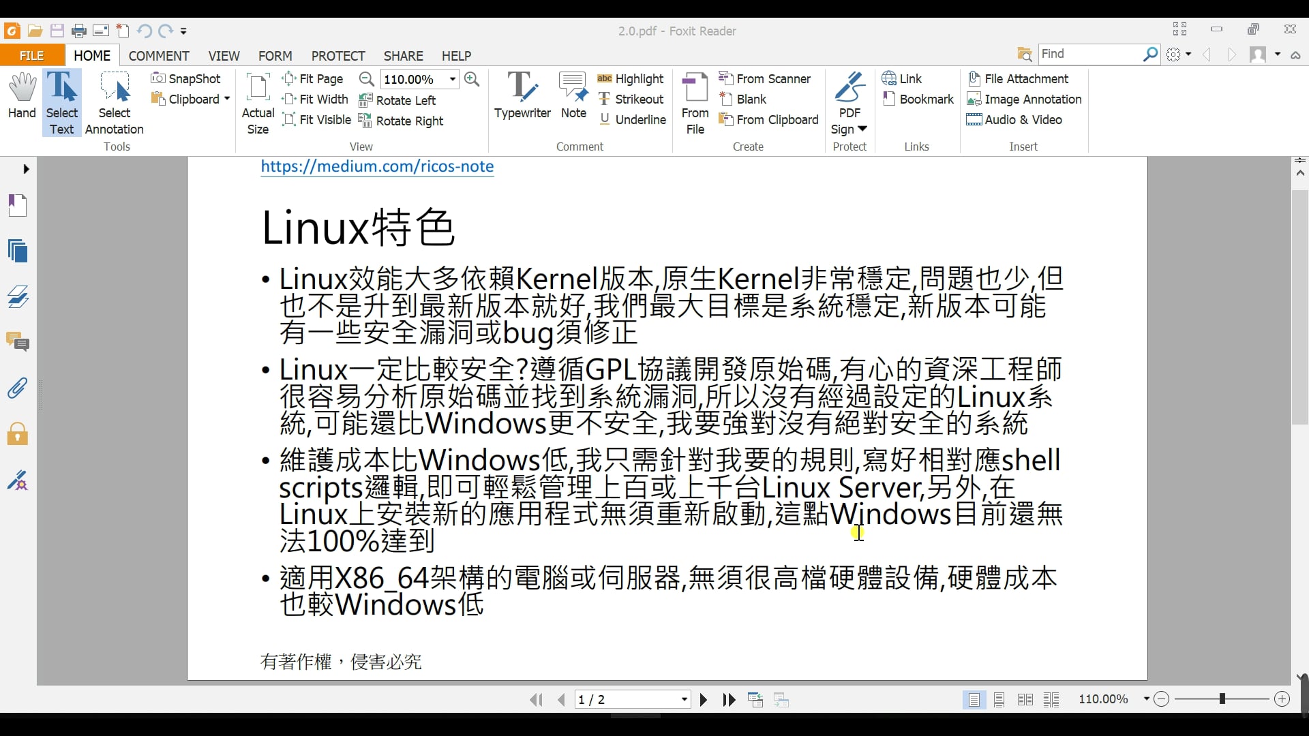Click the SnapShot tool

point(186,78)
